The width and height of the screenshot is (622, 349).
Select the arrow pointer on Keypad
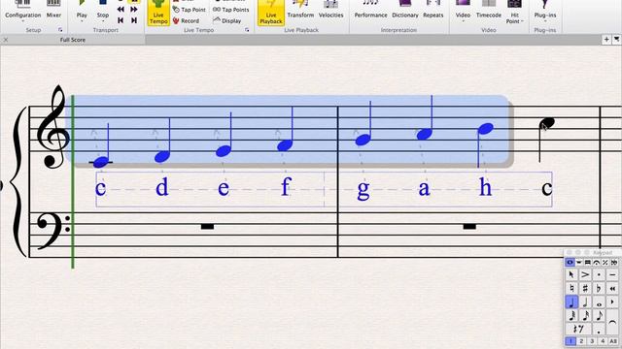click(571, 274)
